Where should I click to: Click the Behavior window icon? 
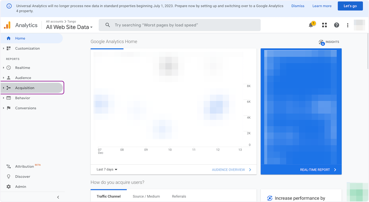[9, 98]
